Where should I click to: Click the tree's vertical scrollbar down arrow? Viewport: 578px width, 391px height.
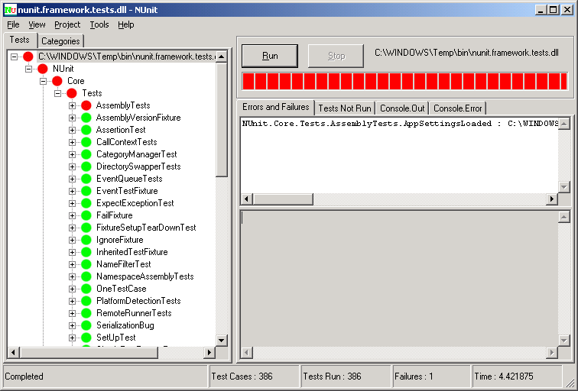(x=221, y=340)
